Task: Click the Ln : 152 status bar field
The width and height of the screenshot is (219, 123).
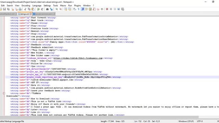Action: [x=138, y=121]
